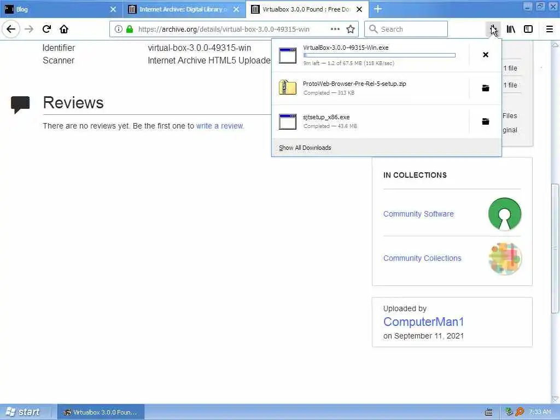
Task: Open the Firefox hamburger menu
Action: click(x=550, y=29)
